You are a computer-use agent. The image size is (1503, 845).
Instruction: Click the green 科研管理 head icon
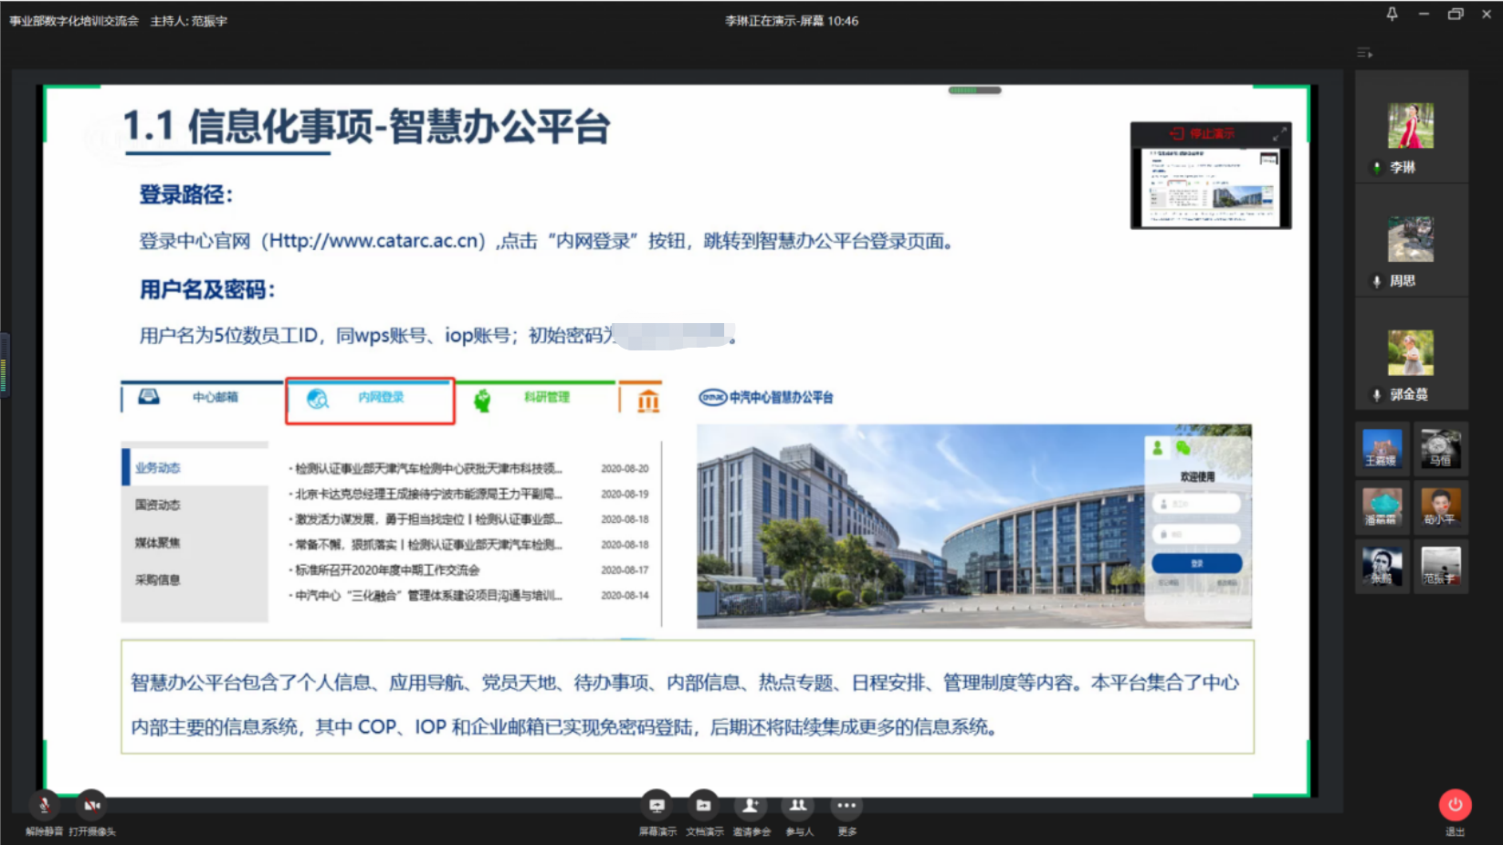[482, 400]
